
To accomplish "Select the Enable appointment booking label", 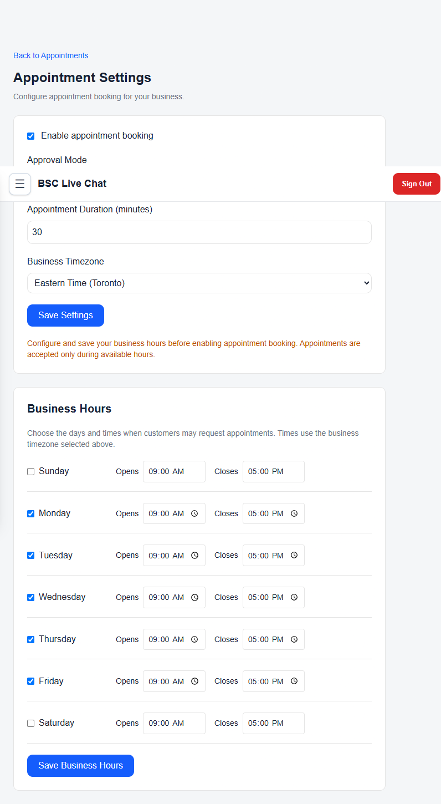I will 97,136.
